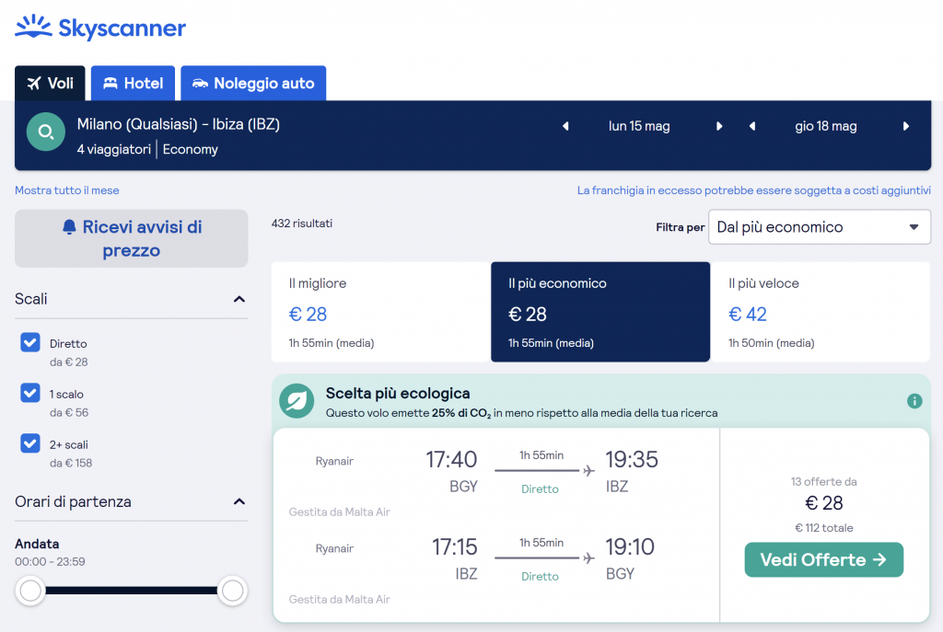Select the Il più veloce sorting card
Image resolution: width=943 pixels, height=632 pixels.
[820, 312]
